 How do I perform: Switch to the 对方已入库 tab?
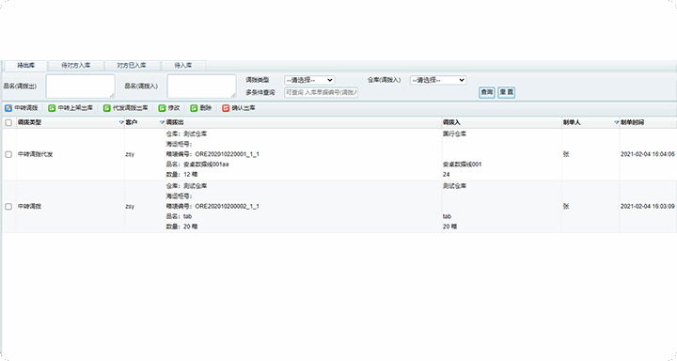132,65
